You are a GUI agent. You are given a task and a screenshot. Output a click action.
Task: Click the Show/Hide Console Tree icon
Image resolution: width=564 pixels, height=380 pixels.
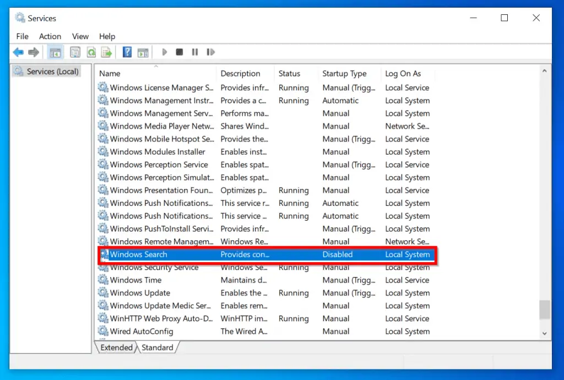(55, 52)
